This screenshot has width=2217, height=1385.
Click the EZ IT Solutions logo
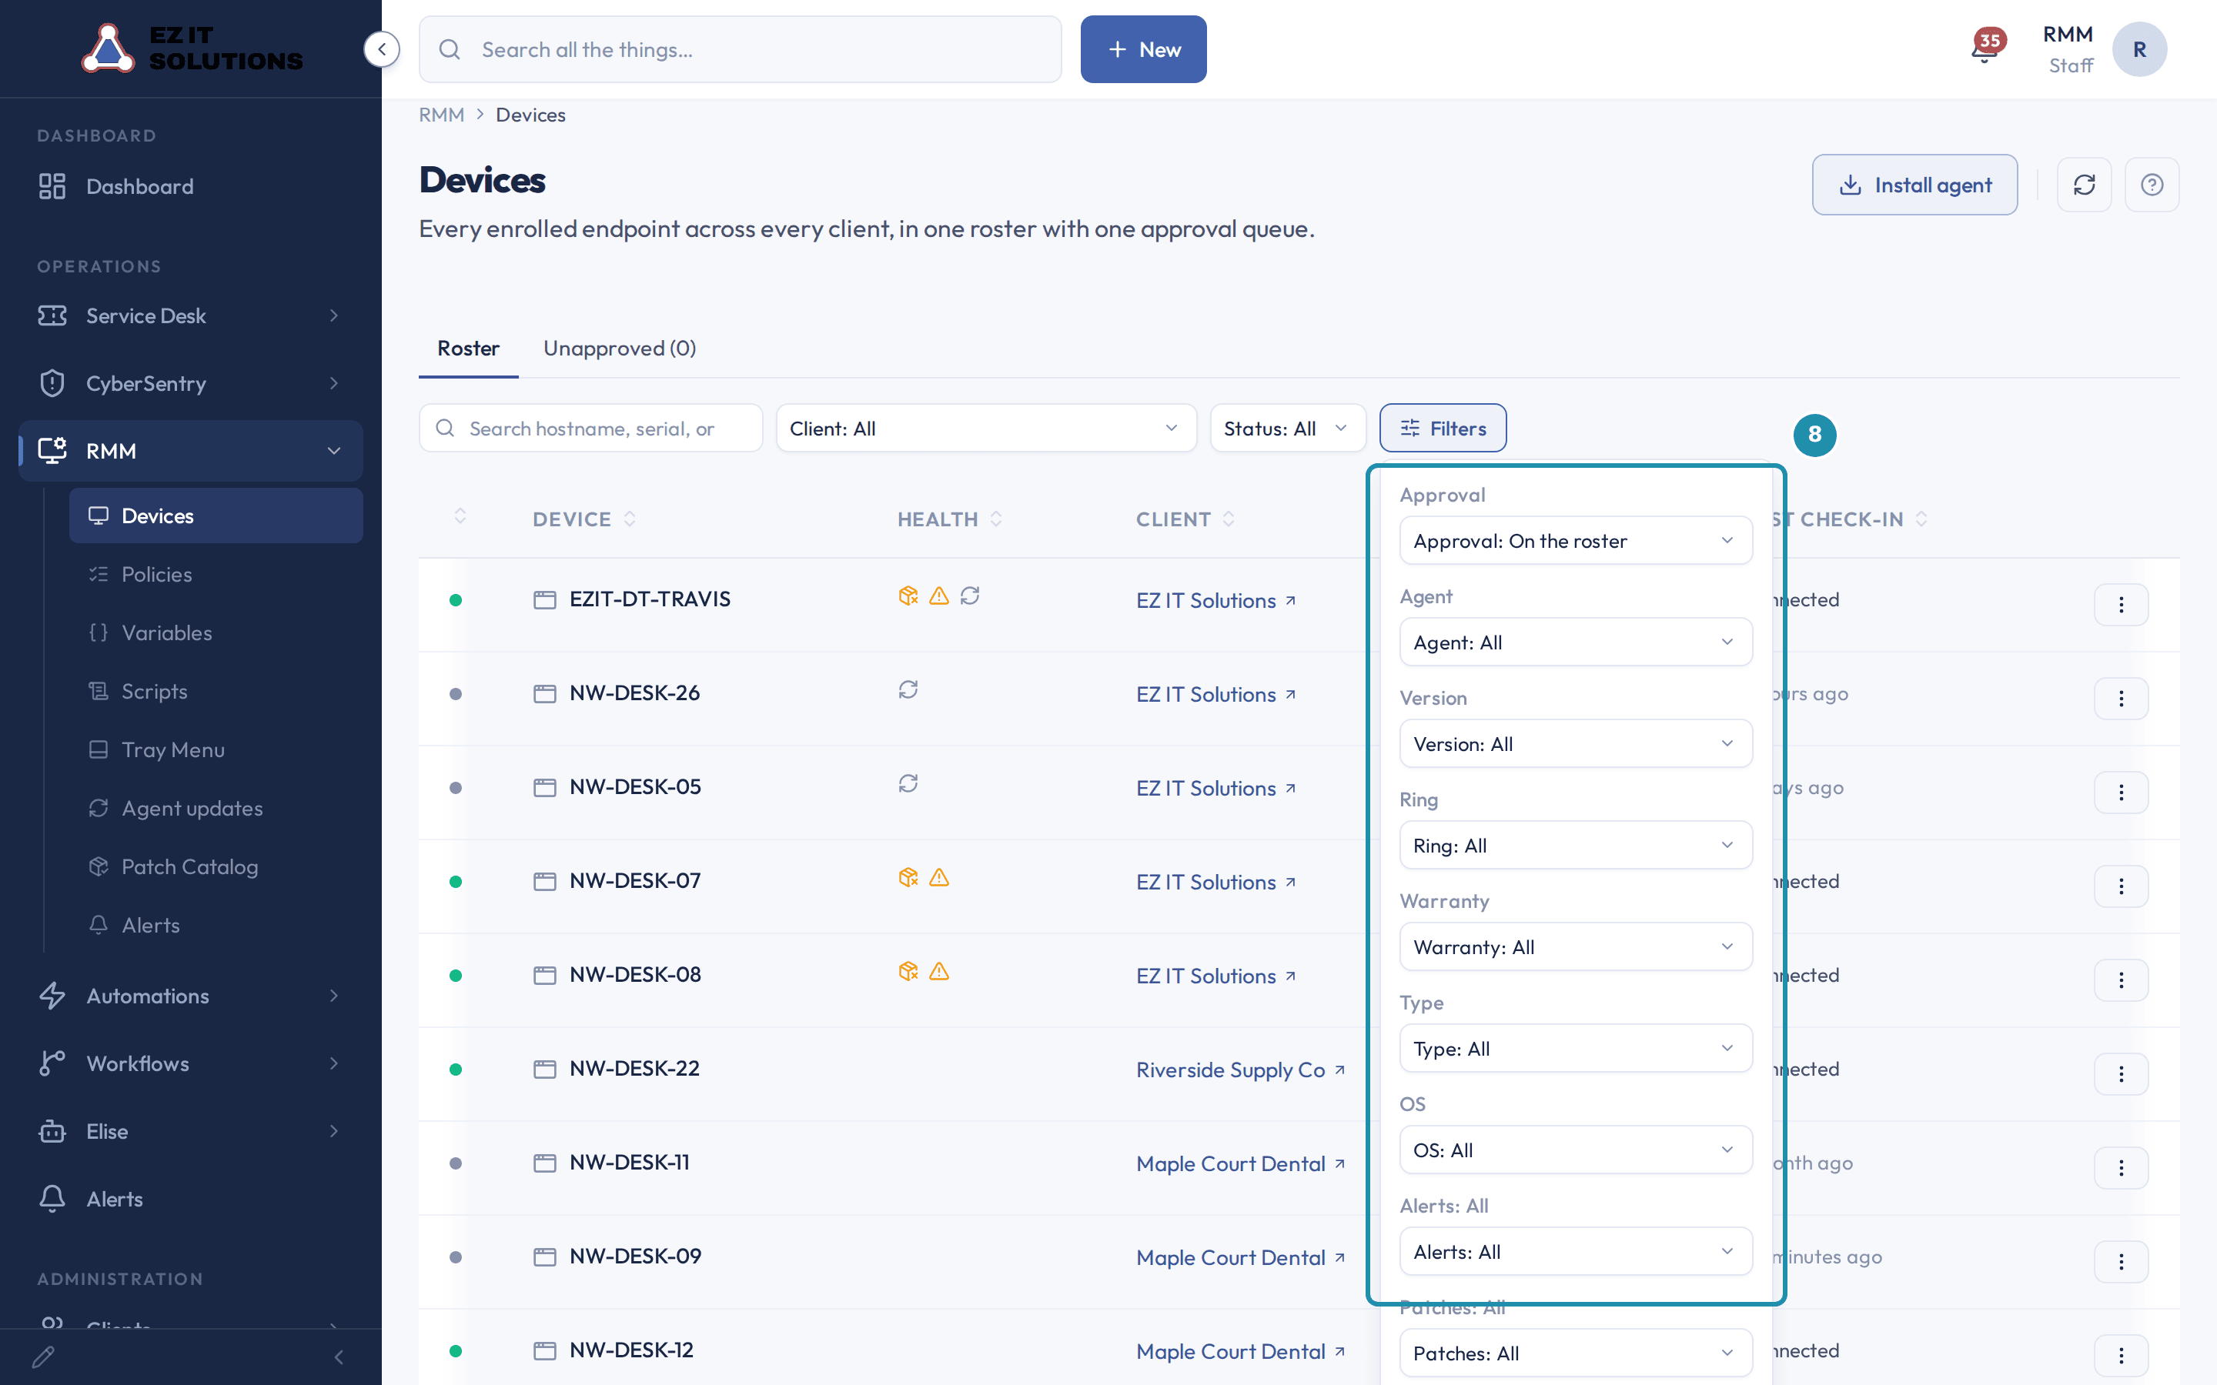[x=192, y=48]
